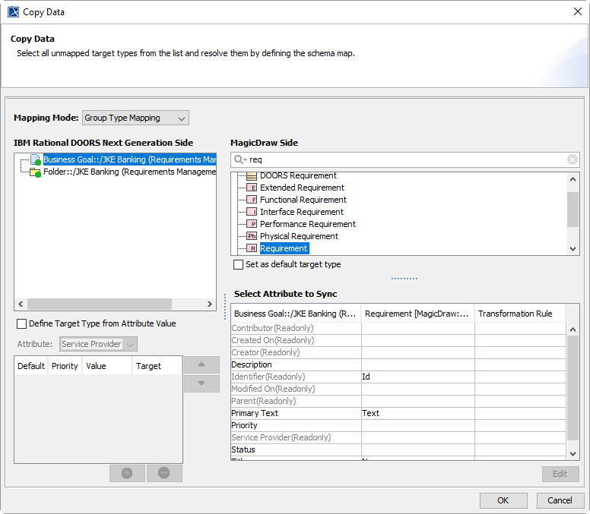Viewport: 590px width, 514px height.
Task: Click the Business Goal artifact icon
Action: click(x=35, y=160)
